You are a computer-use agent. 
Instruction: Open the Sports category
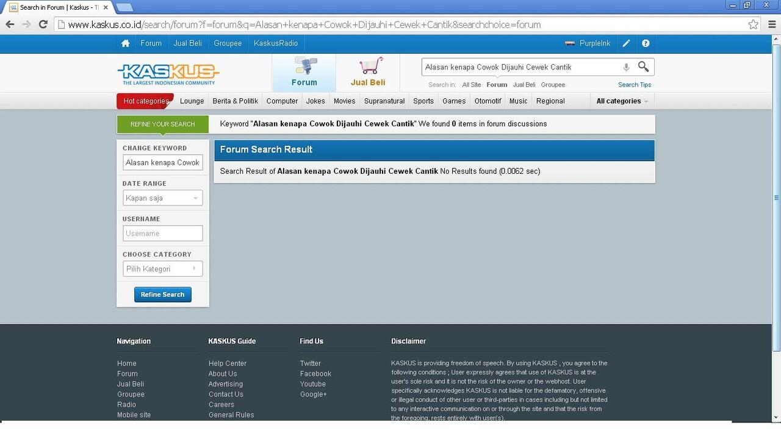[423, 101]
